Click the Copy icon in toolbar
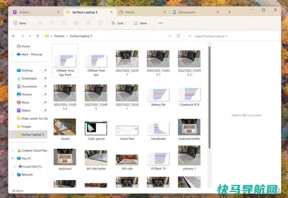Viewport: 288px width, 198px height. (x=52, y=23)
